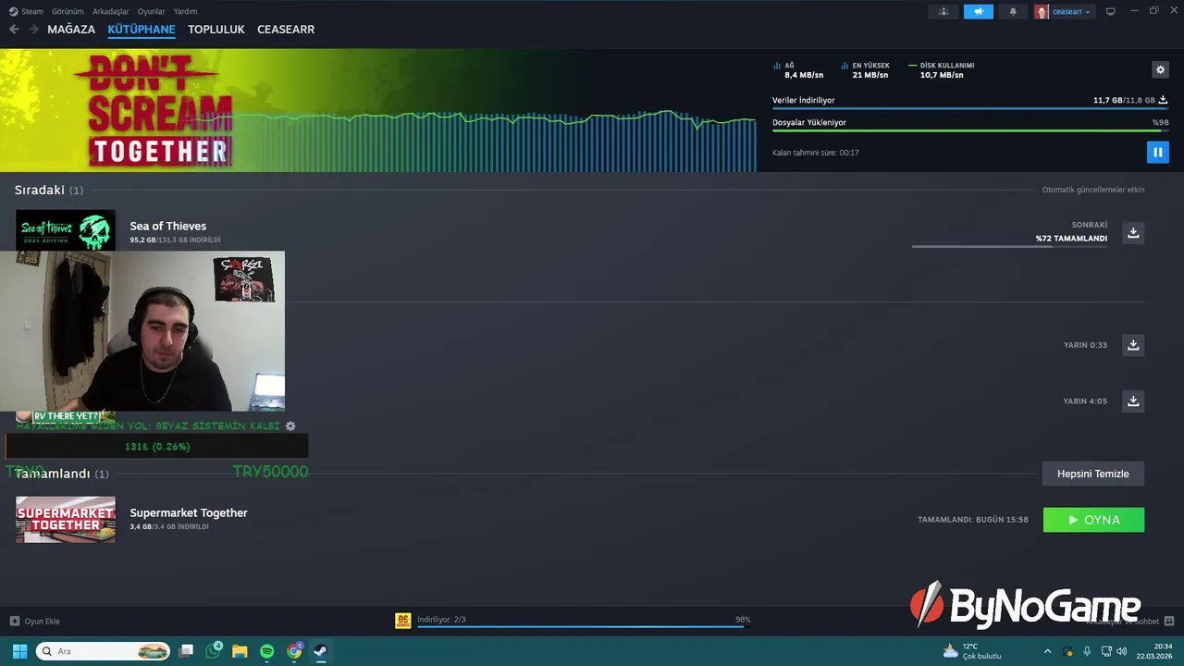
Task: Switch to Big Picture mode icon
Action: (x=1111, y=11)
